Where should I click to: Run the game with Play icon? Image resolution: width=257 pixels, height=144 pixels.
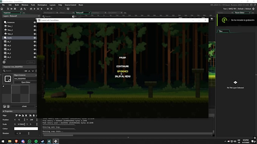[x=34, y=9]
